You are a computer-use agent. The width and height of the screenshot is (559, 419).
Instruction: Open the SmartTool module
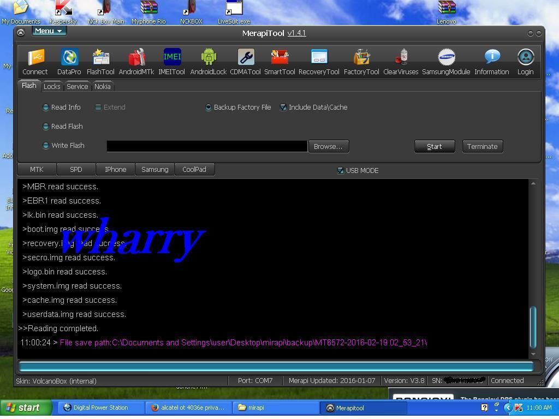pos(280,62)
